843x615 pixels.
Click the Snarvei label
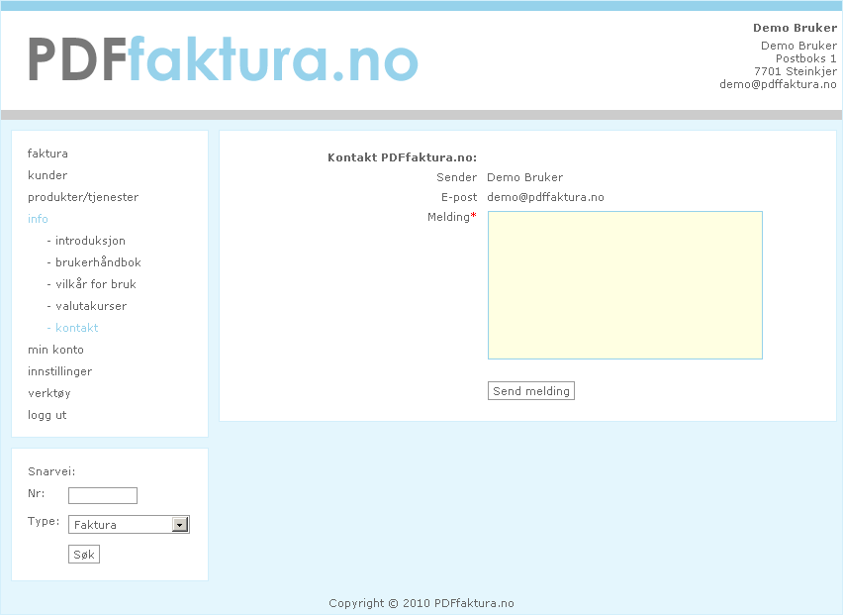(51, 471)
